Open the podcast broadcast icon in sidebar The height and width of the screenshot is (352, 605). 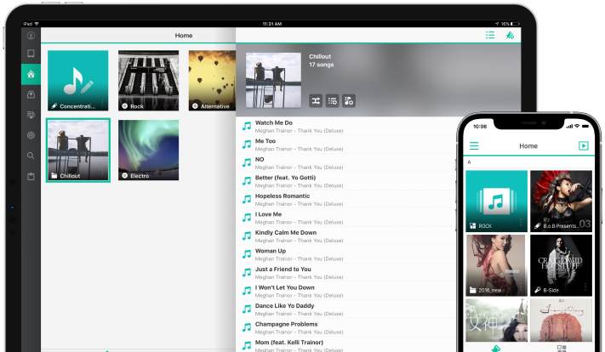click(x=31, y=135)
